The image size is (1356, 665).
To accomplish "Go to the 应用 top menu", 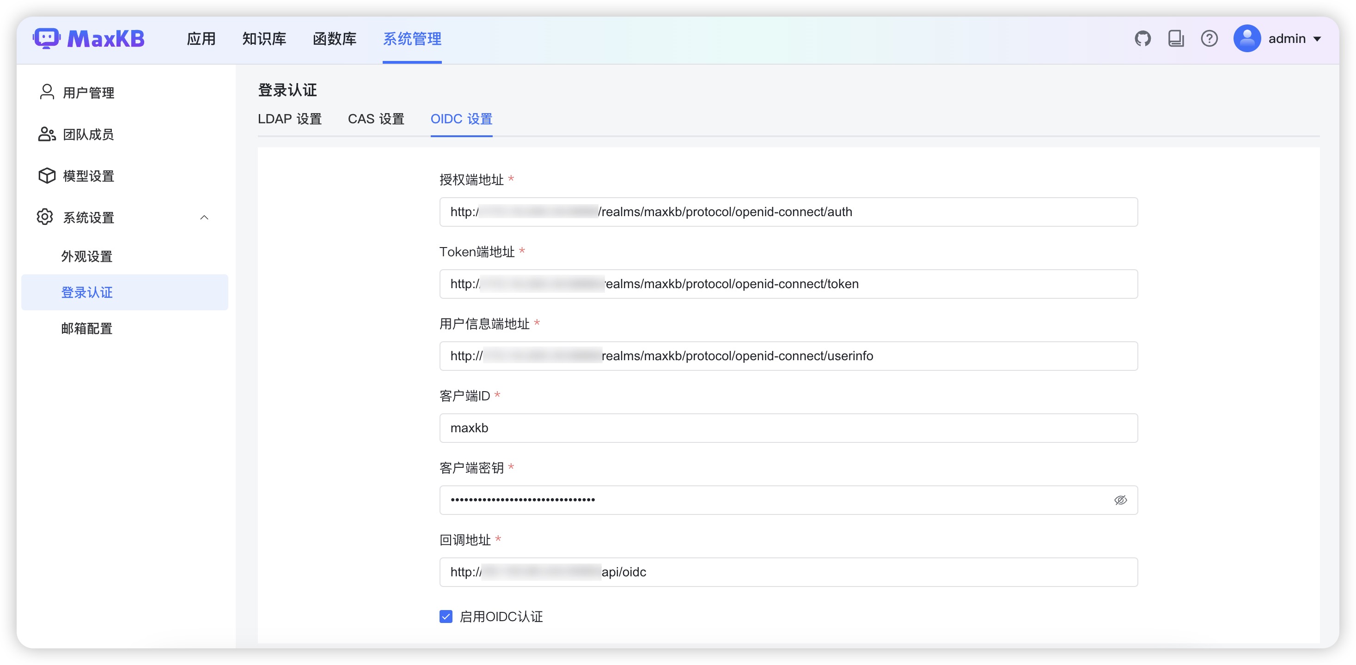I will click(x=201, y=38).
